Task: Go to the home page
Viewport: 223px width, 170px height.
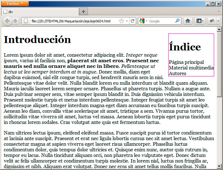Action: click(x=188, y=21)
